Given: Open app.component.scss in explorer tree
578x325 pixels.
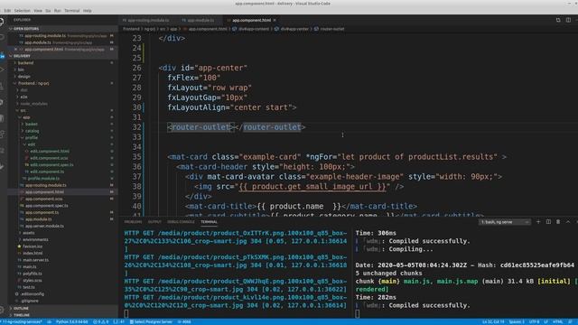Looking at the screenshot, I should click(x=44, y=199).
